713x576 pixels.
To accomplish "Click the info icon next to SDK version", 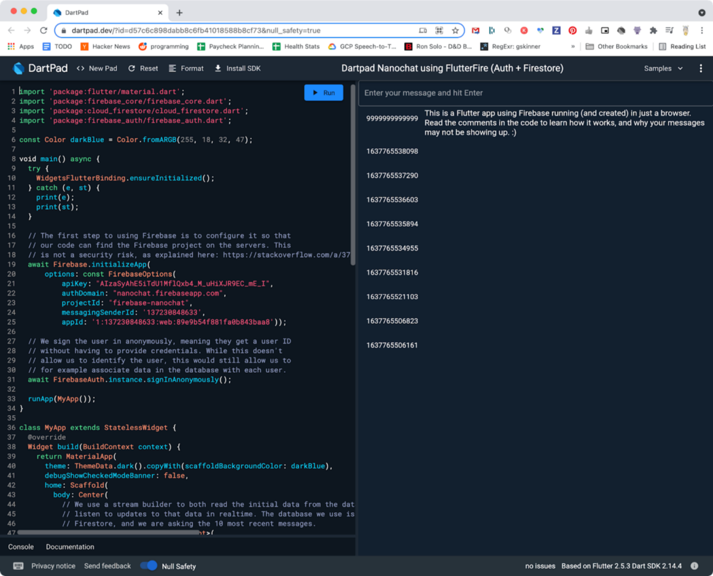I will (x=694, y=566).
